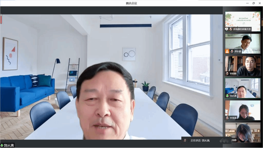263x148 pixels.
Task: Restore down the 腾讯会议 window
Action: [x=253, y=3]
